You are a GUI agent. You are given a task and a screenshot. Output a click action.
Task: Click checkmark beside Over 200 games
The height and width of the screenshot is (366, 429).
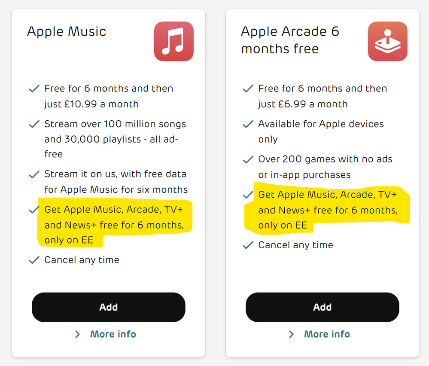click(x=248, y=159)
